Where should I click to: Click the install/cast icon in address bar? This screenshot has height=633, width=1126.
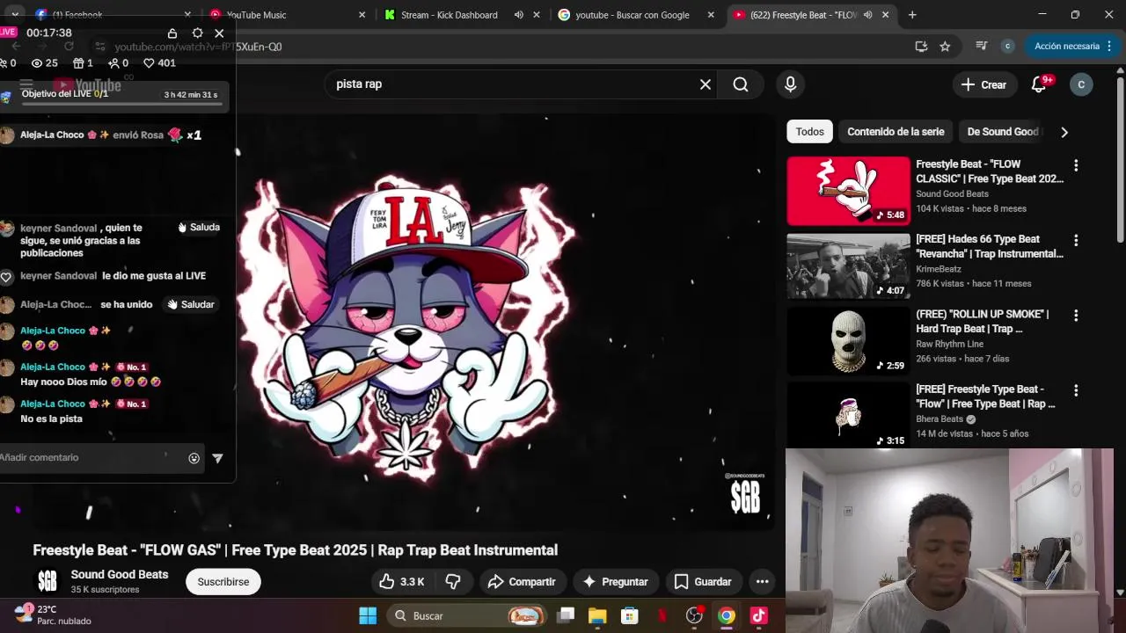click(x=921, y=47)
